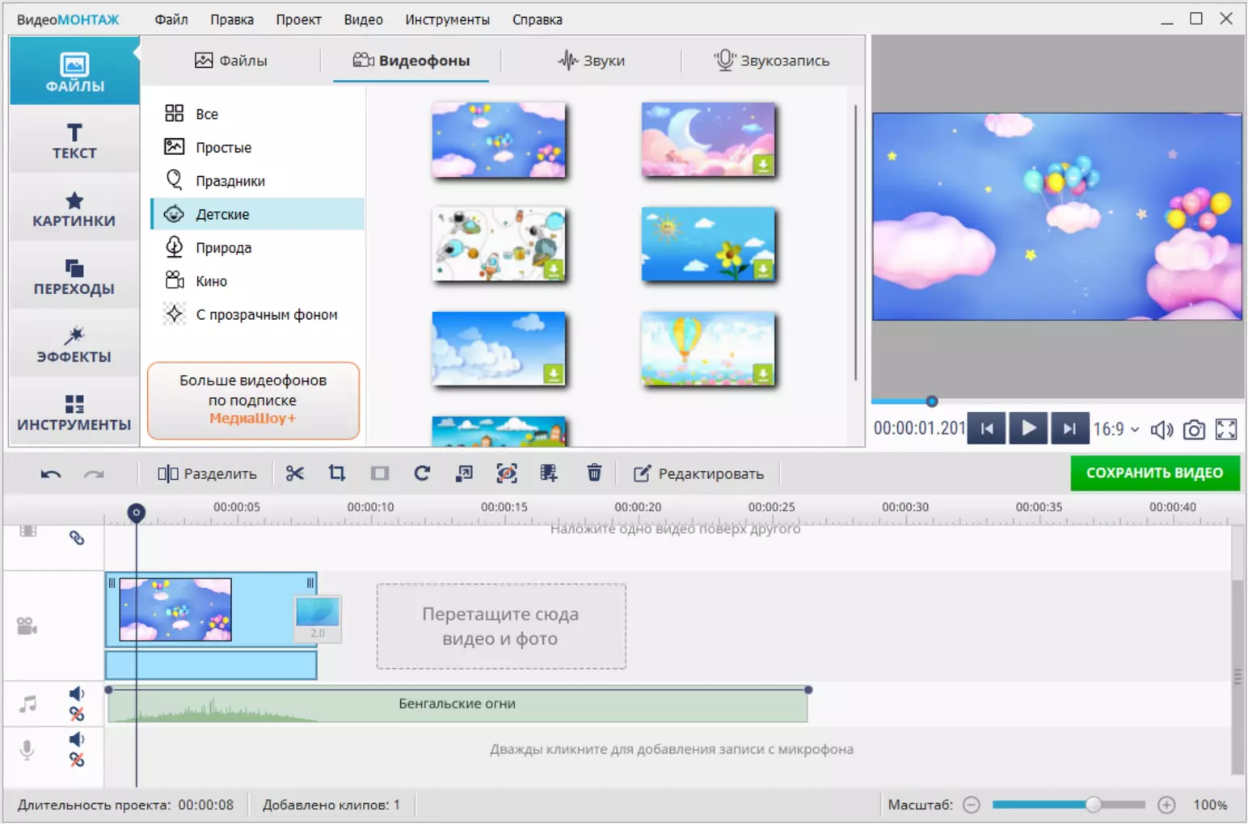This screenshot has width=1248, height=824.
Task: Click the Редактировать button
Action: [x=698, y=473]
